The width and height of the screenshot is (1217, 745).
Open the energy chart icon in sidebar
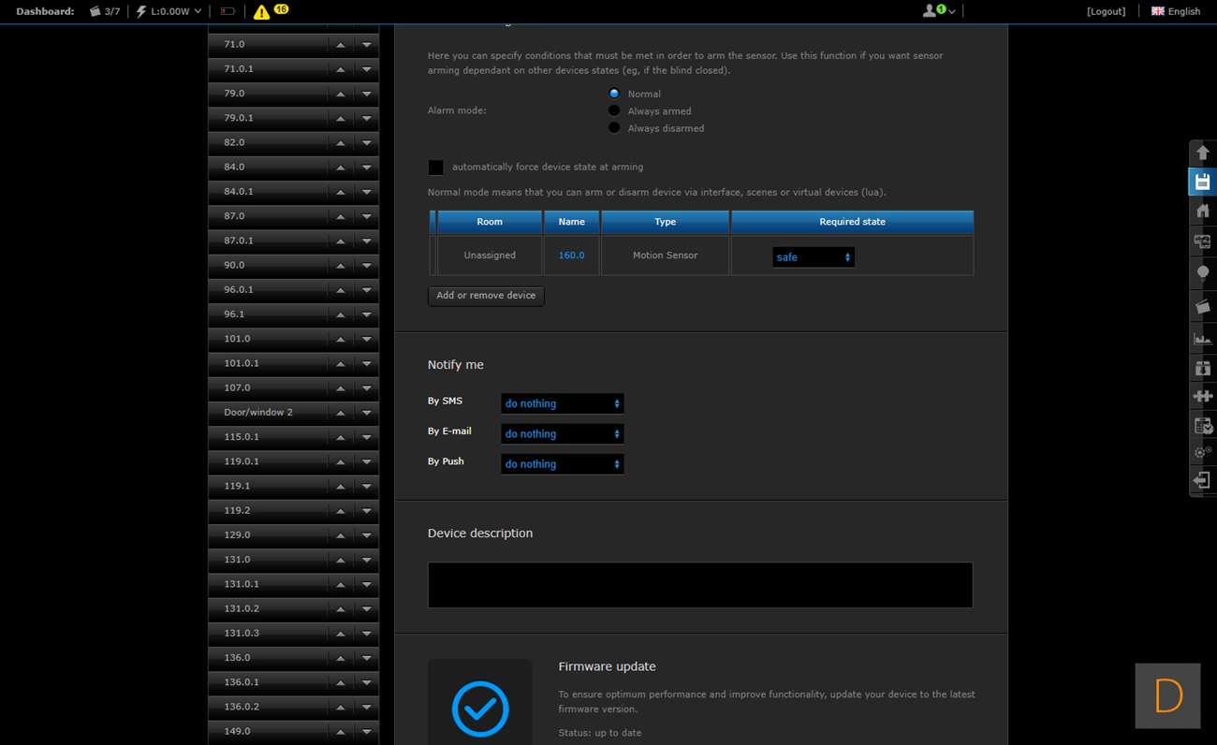tap(1203, 338)
